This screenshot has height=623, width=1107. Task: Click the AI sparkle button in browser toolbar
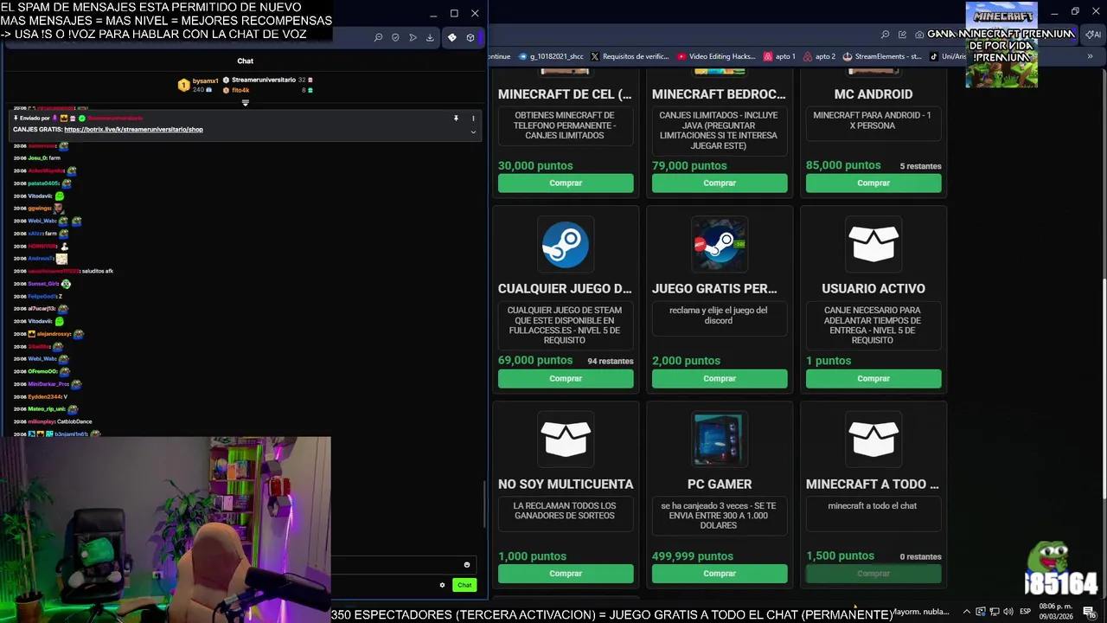(x=1093, y=35)
